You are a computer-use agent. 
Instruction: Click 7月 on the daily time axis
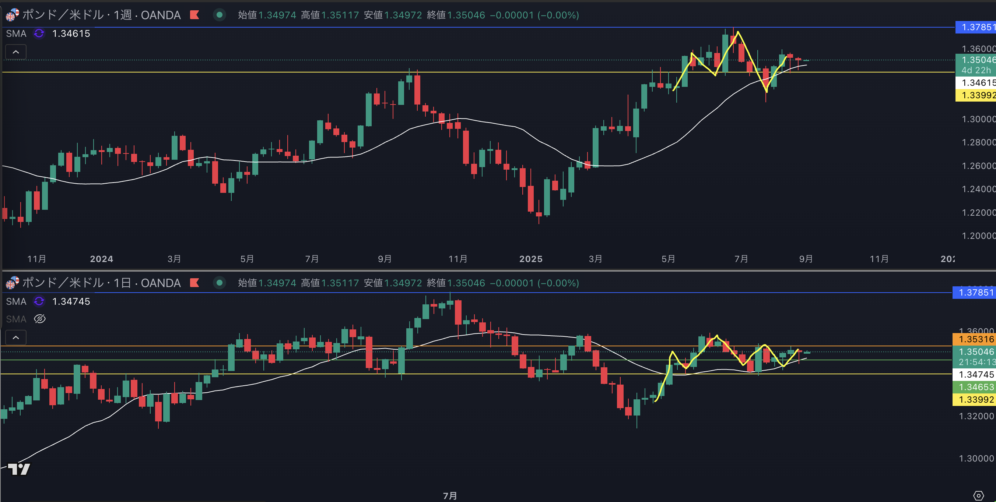click(450, 496)
